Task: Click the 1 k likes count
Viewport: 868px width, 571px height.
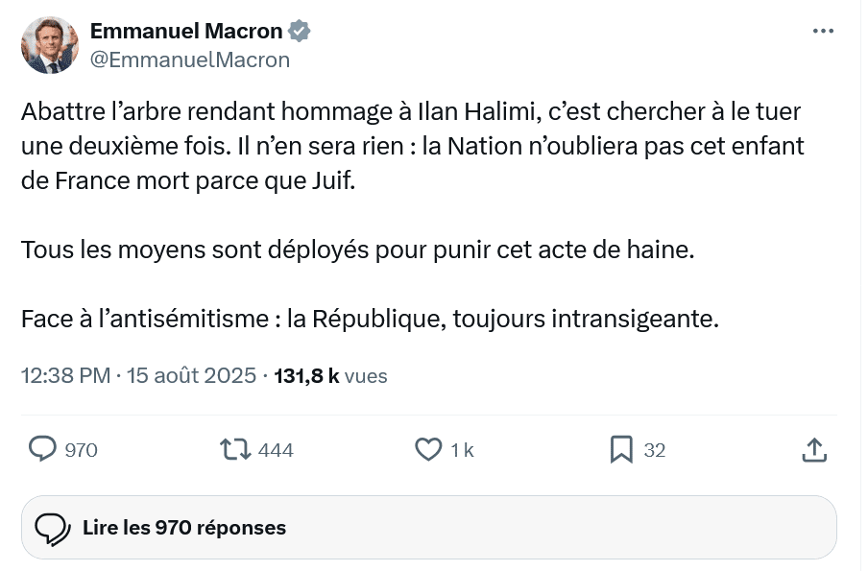Action: [462, 450]
